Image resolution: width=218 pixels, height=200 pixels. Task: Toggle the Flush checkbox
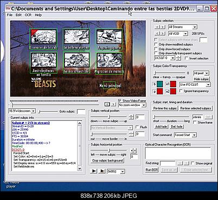coord(137,127)
